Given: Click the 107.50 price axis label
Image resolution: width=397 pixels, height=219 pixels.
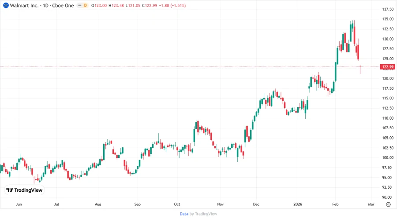Looking at the screenshot, I should tap(388, 128).
